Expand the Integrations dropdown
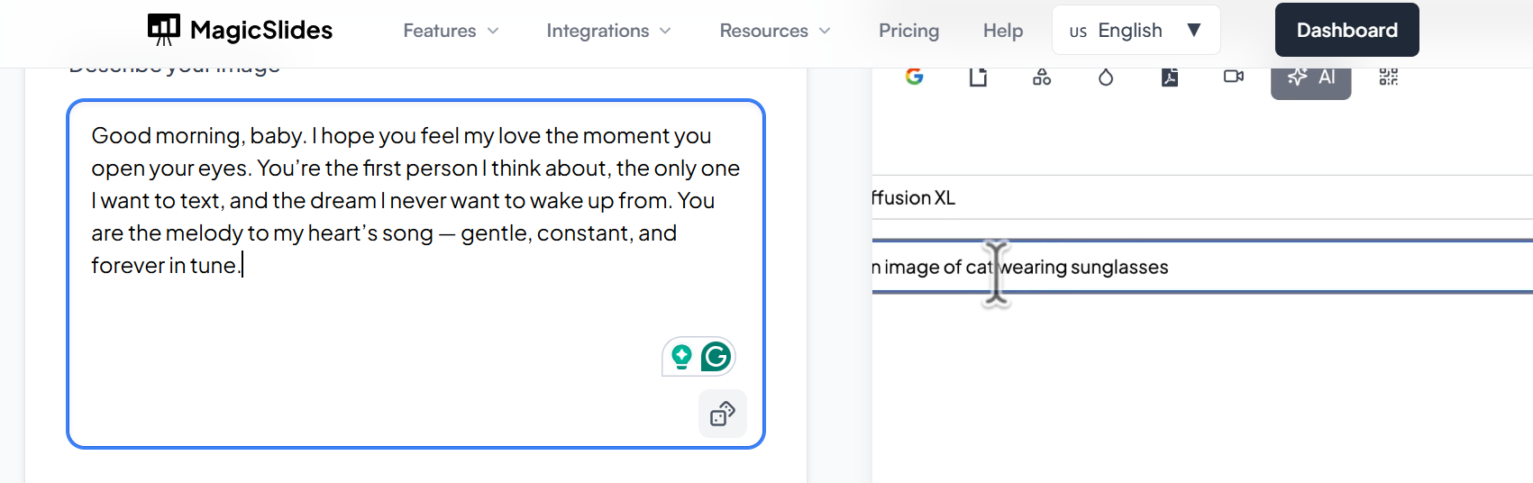 [608, 31]
